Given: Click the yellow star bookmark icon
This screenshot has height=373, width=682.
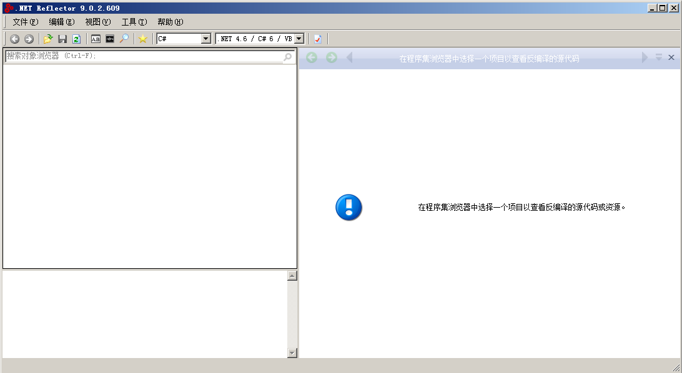Looking at the screenshot, I should pyautogui.click(x=143, y=39).
